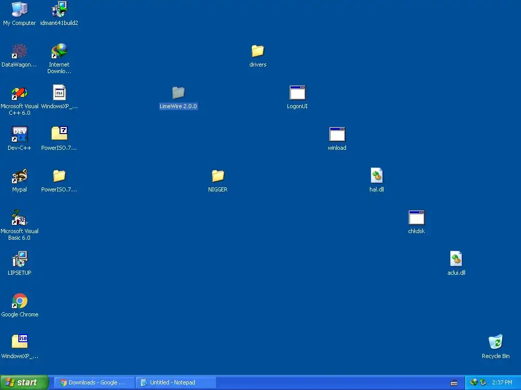The width and height of the screenshot is (521, 390).
Task: Select the chkdsk executable icon
Action: [416, 221]
